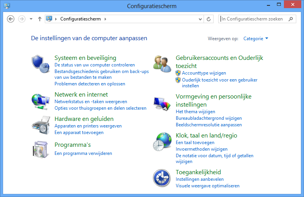Open Bestandsgeschiedenis back-ups link

click(x=102, y=75)
